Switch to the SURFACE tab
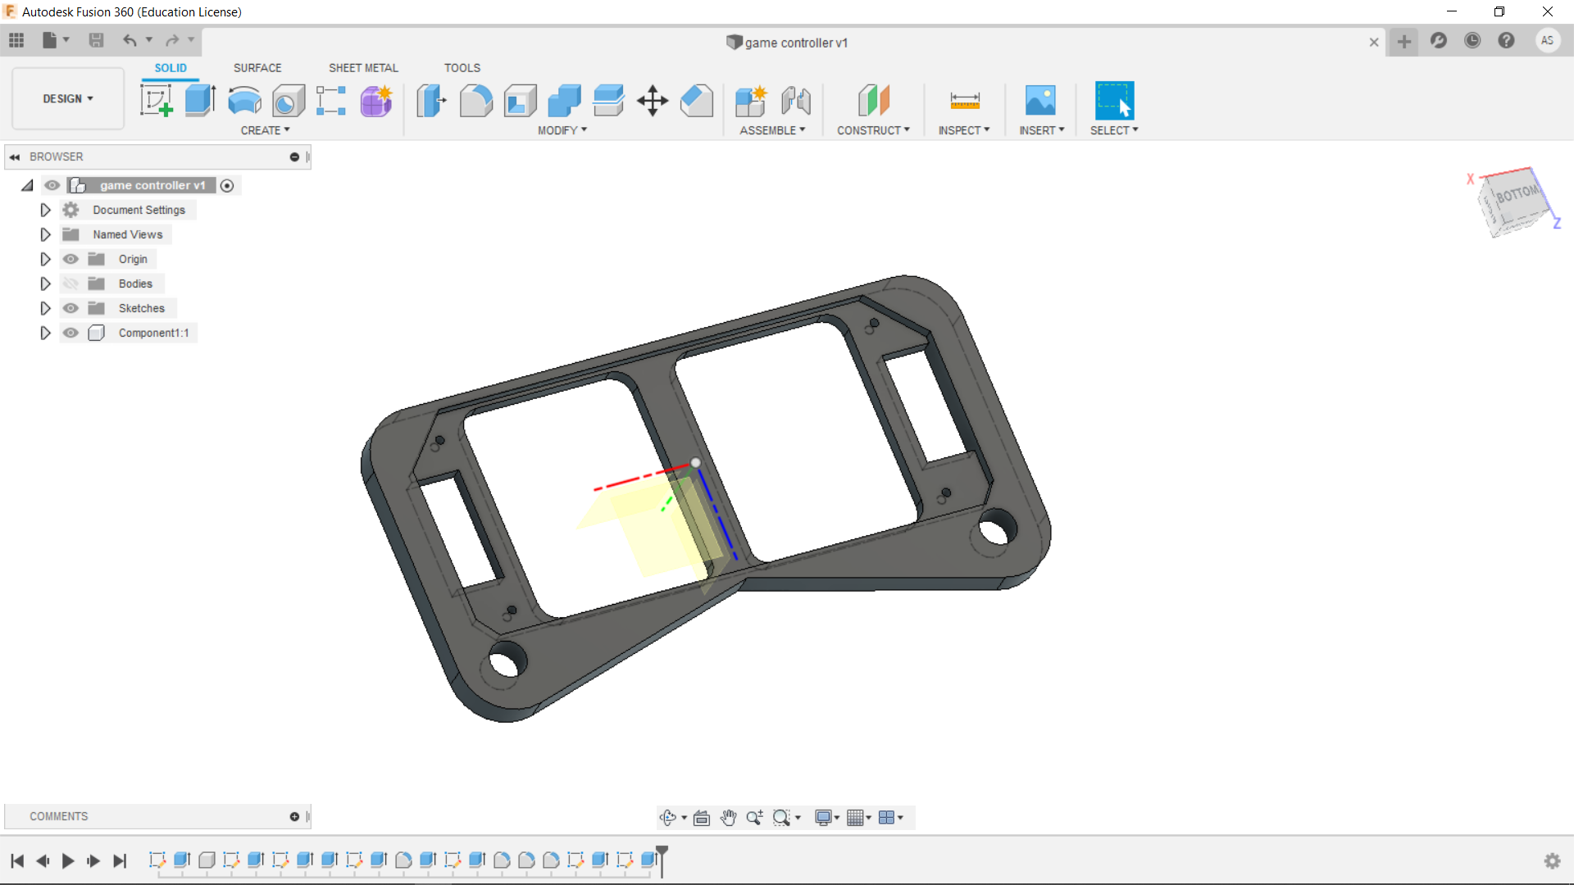 (x=257, y=68)
